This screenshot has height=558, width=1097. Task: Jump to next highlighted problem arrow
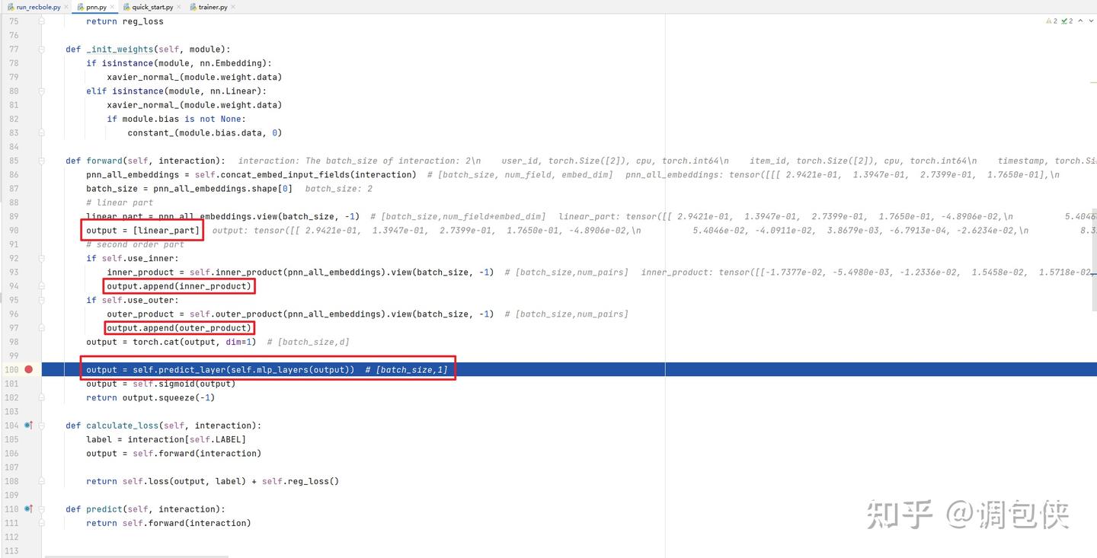coord(1090,21)
